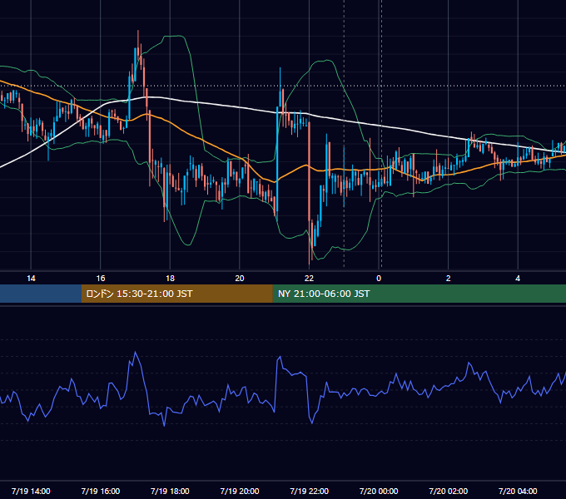Click the 7/19 18:00 date label
This screenshot has height=499, width=566.
[170, 491]
